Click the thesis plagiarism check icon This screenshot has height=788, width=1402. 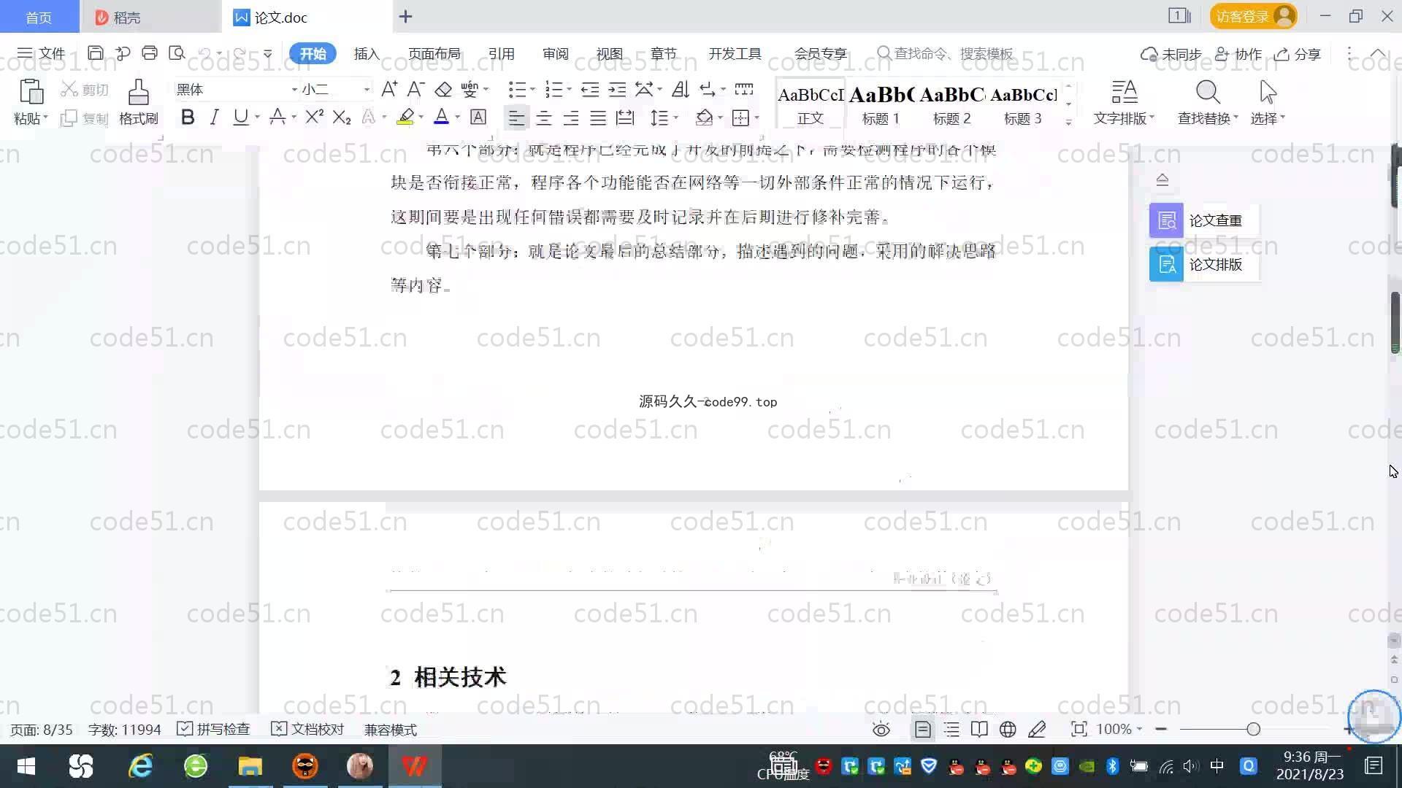click(x=1166, y=220)
